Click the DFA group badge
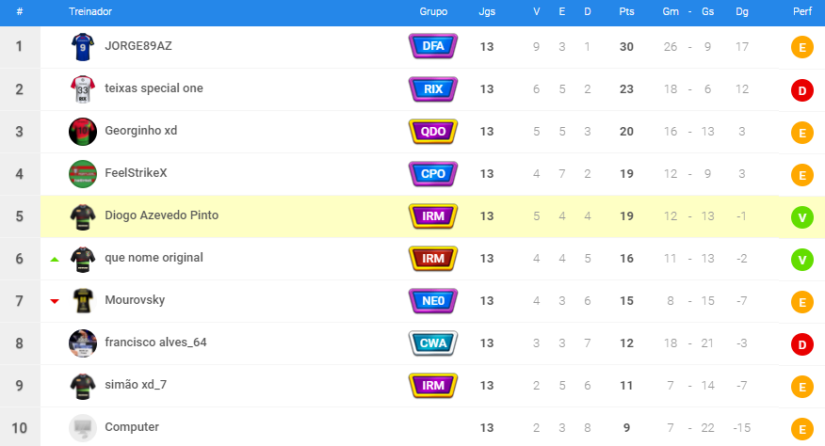The image size is (825, 446). point(433,47)
